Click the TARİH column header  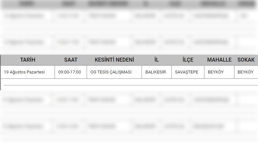tap(28, 60)
